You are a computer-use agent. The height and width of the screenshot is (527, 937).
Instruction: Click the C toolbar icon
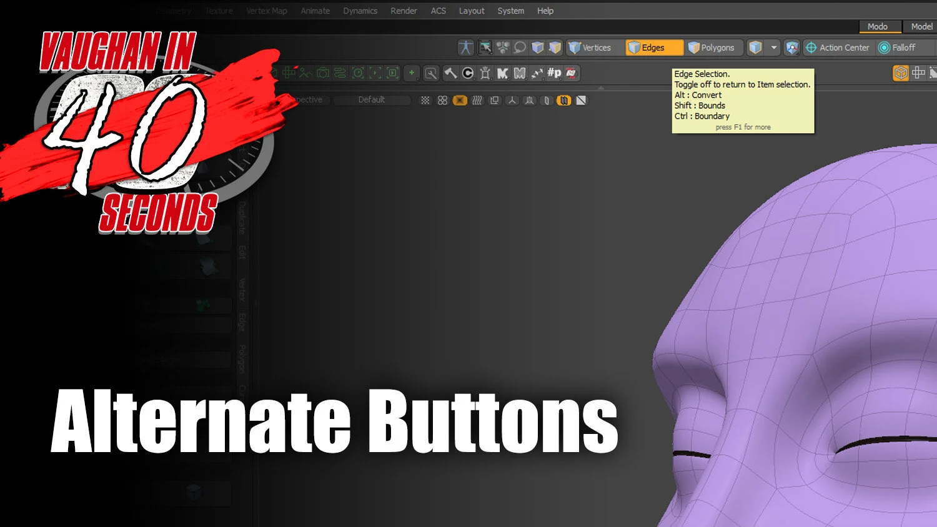coord(467,73)
